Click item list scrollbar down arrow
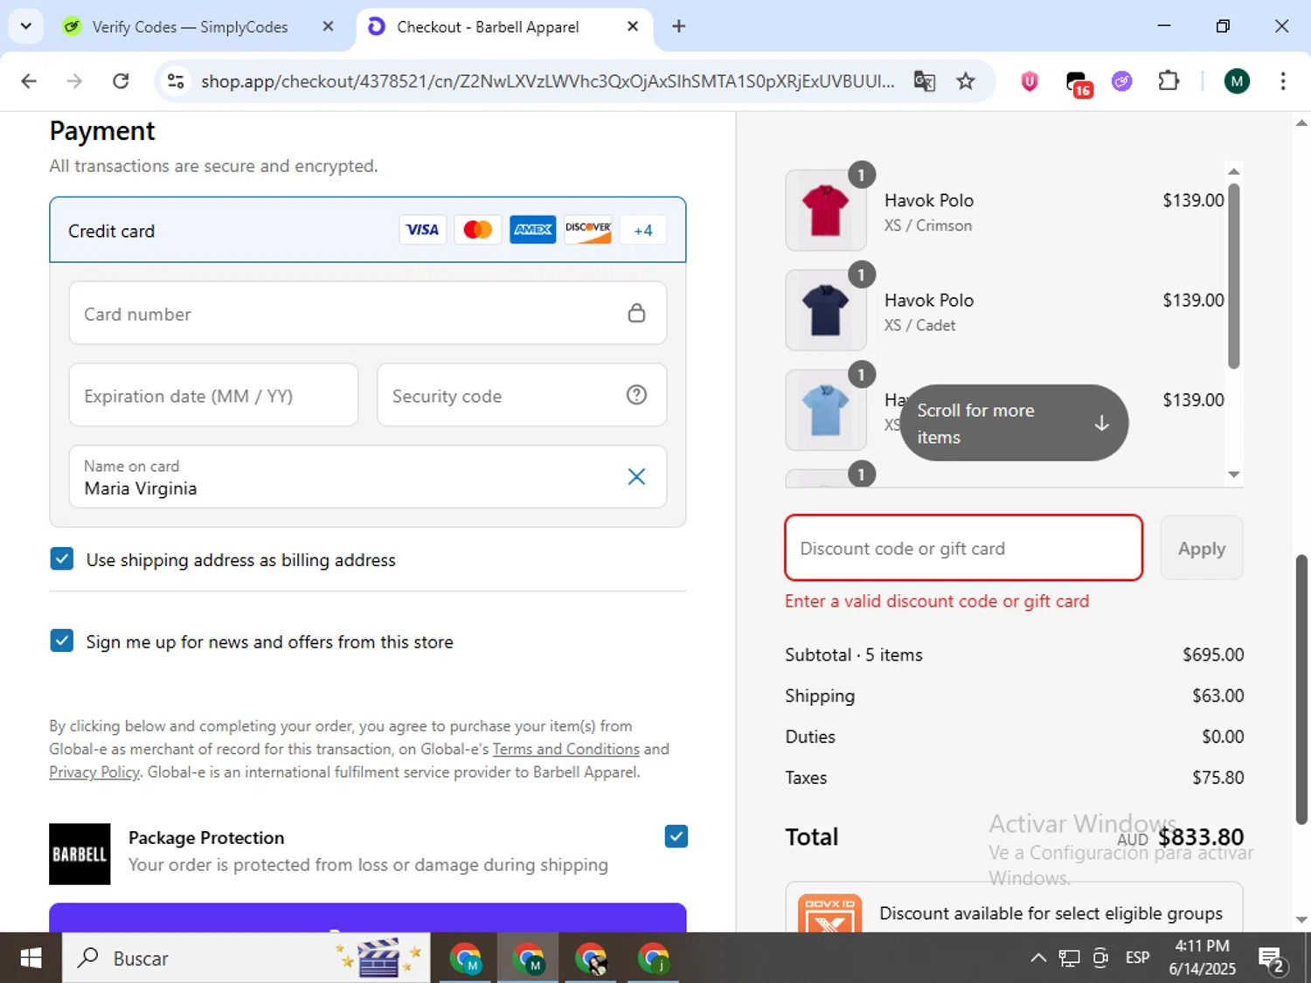Image resolution: width=1311 pixels, height=983 pixels. point(1233,474)
